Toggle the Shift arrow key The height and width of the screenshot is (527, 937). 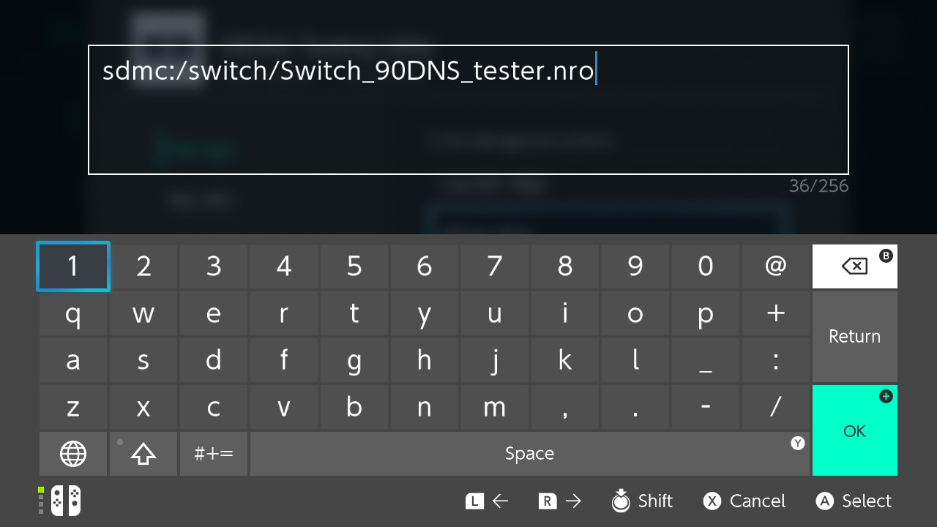click(143, 454)
